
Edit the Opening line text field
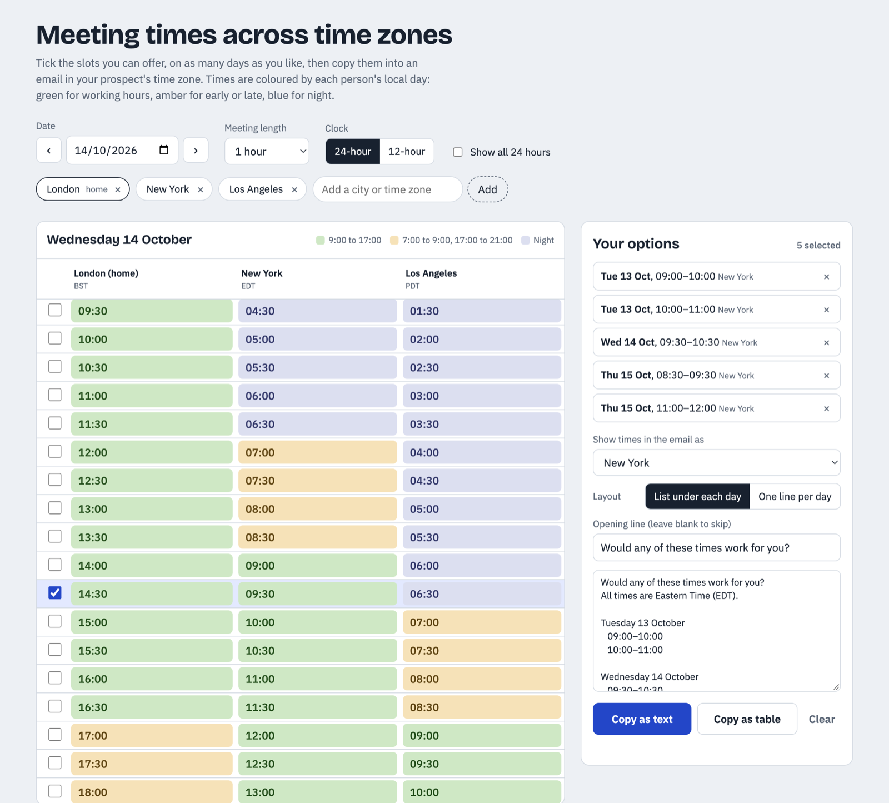(716, 548)
